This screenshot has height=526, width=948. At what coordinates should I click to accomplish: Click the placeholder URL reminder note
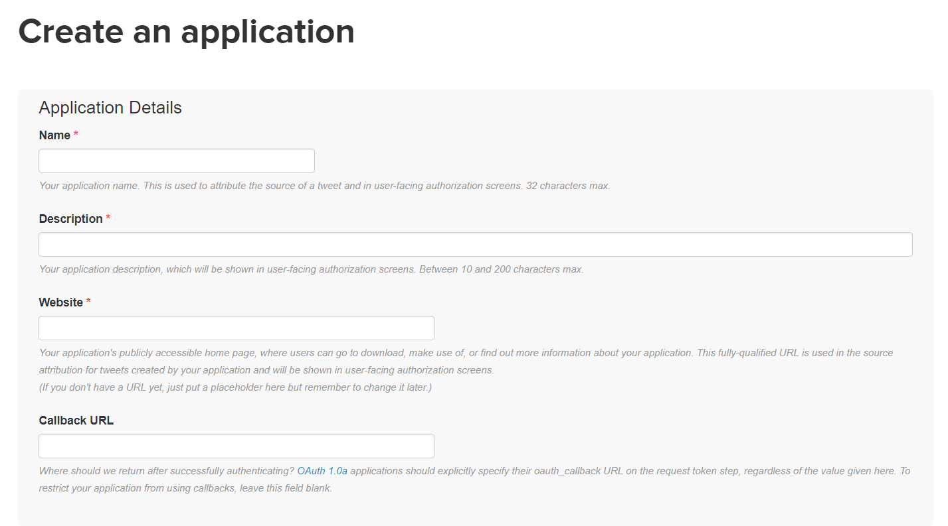235,387
